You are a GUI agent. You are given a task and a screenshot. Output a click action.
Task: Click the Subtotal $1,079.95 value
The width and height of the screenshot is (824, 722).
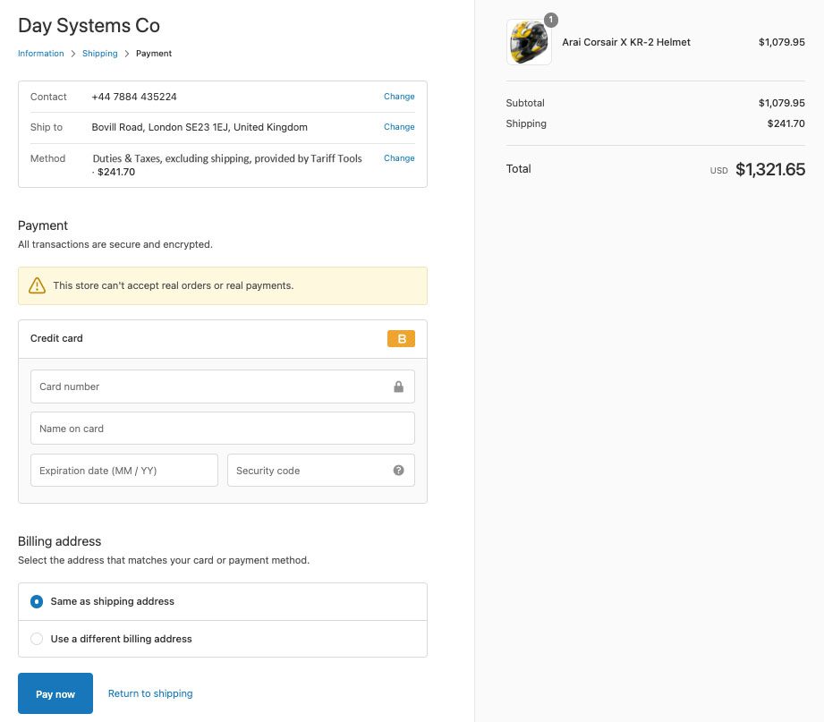(781, 103)
